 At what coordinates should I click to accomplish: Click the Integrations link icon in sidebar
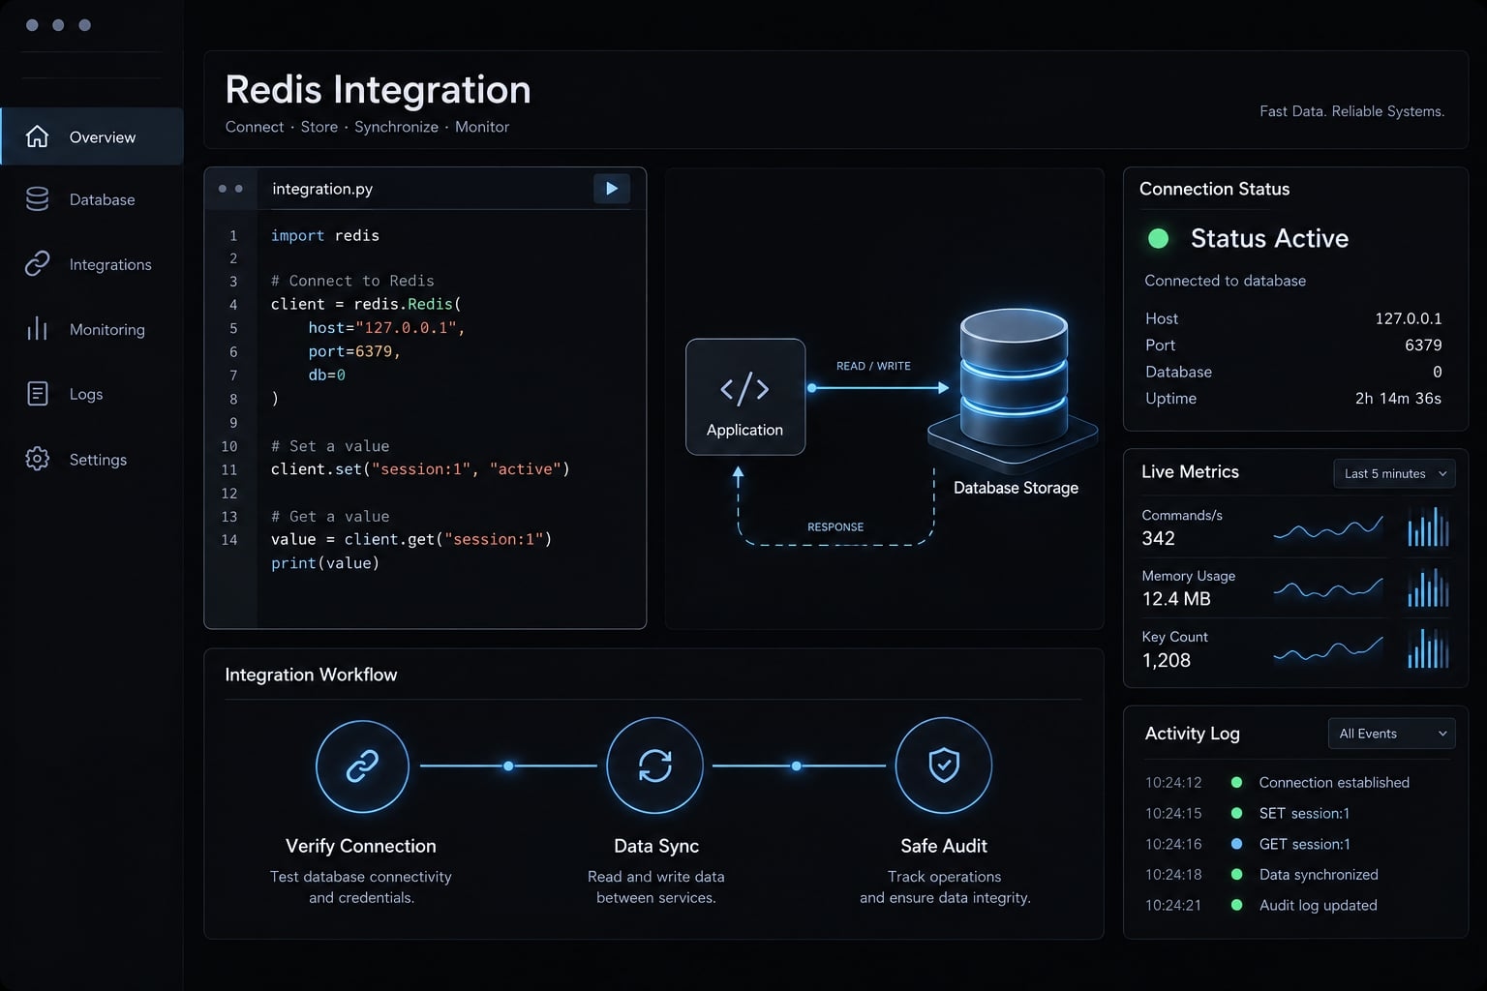[x=37, y=264]
